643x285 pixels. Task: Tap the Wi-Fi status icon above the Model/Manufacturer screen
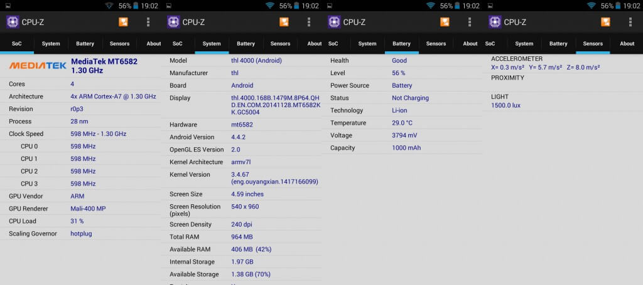pos(270,5)
